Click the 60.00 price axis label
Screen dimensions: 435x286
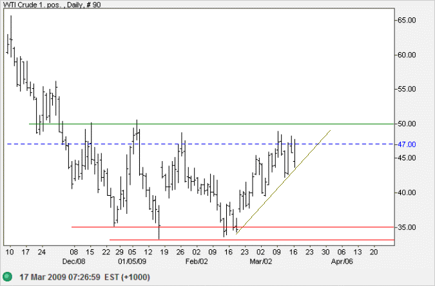[x=407, y=55]
